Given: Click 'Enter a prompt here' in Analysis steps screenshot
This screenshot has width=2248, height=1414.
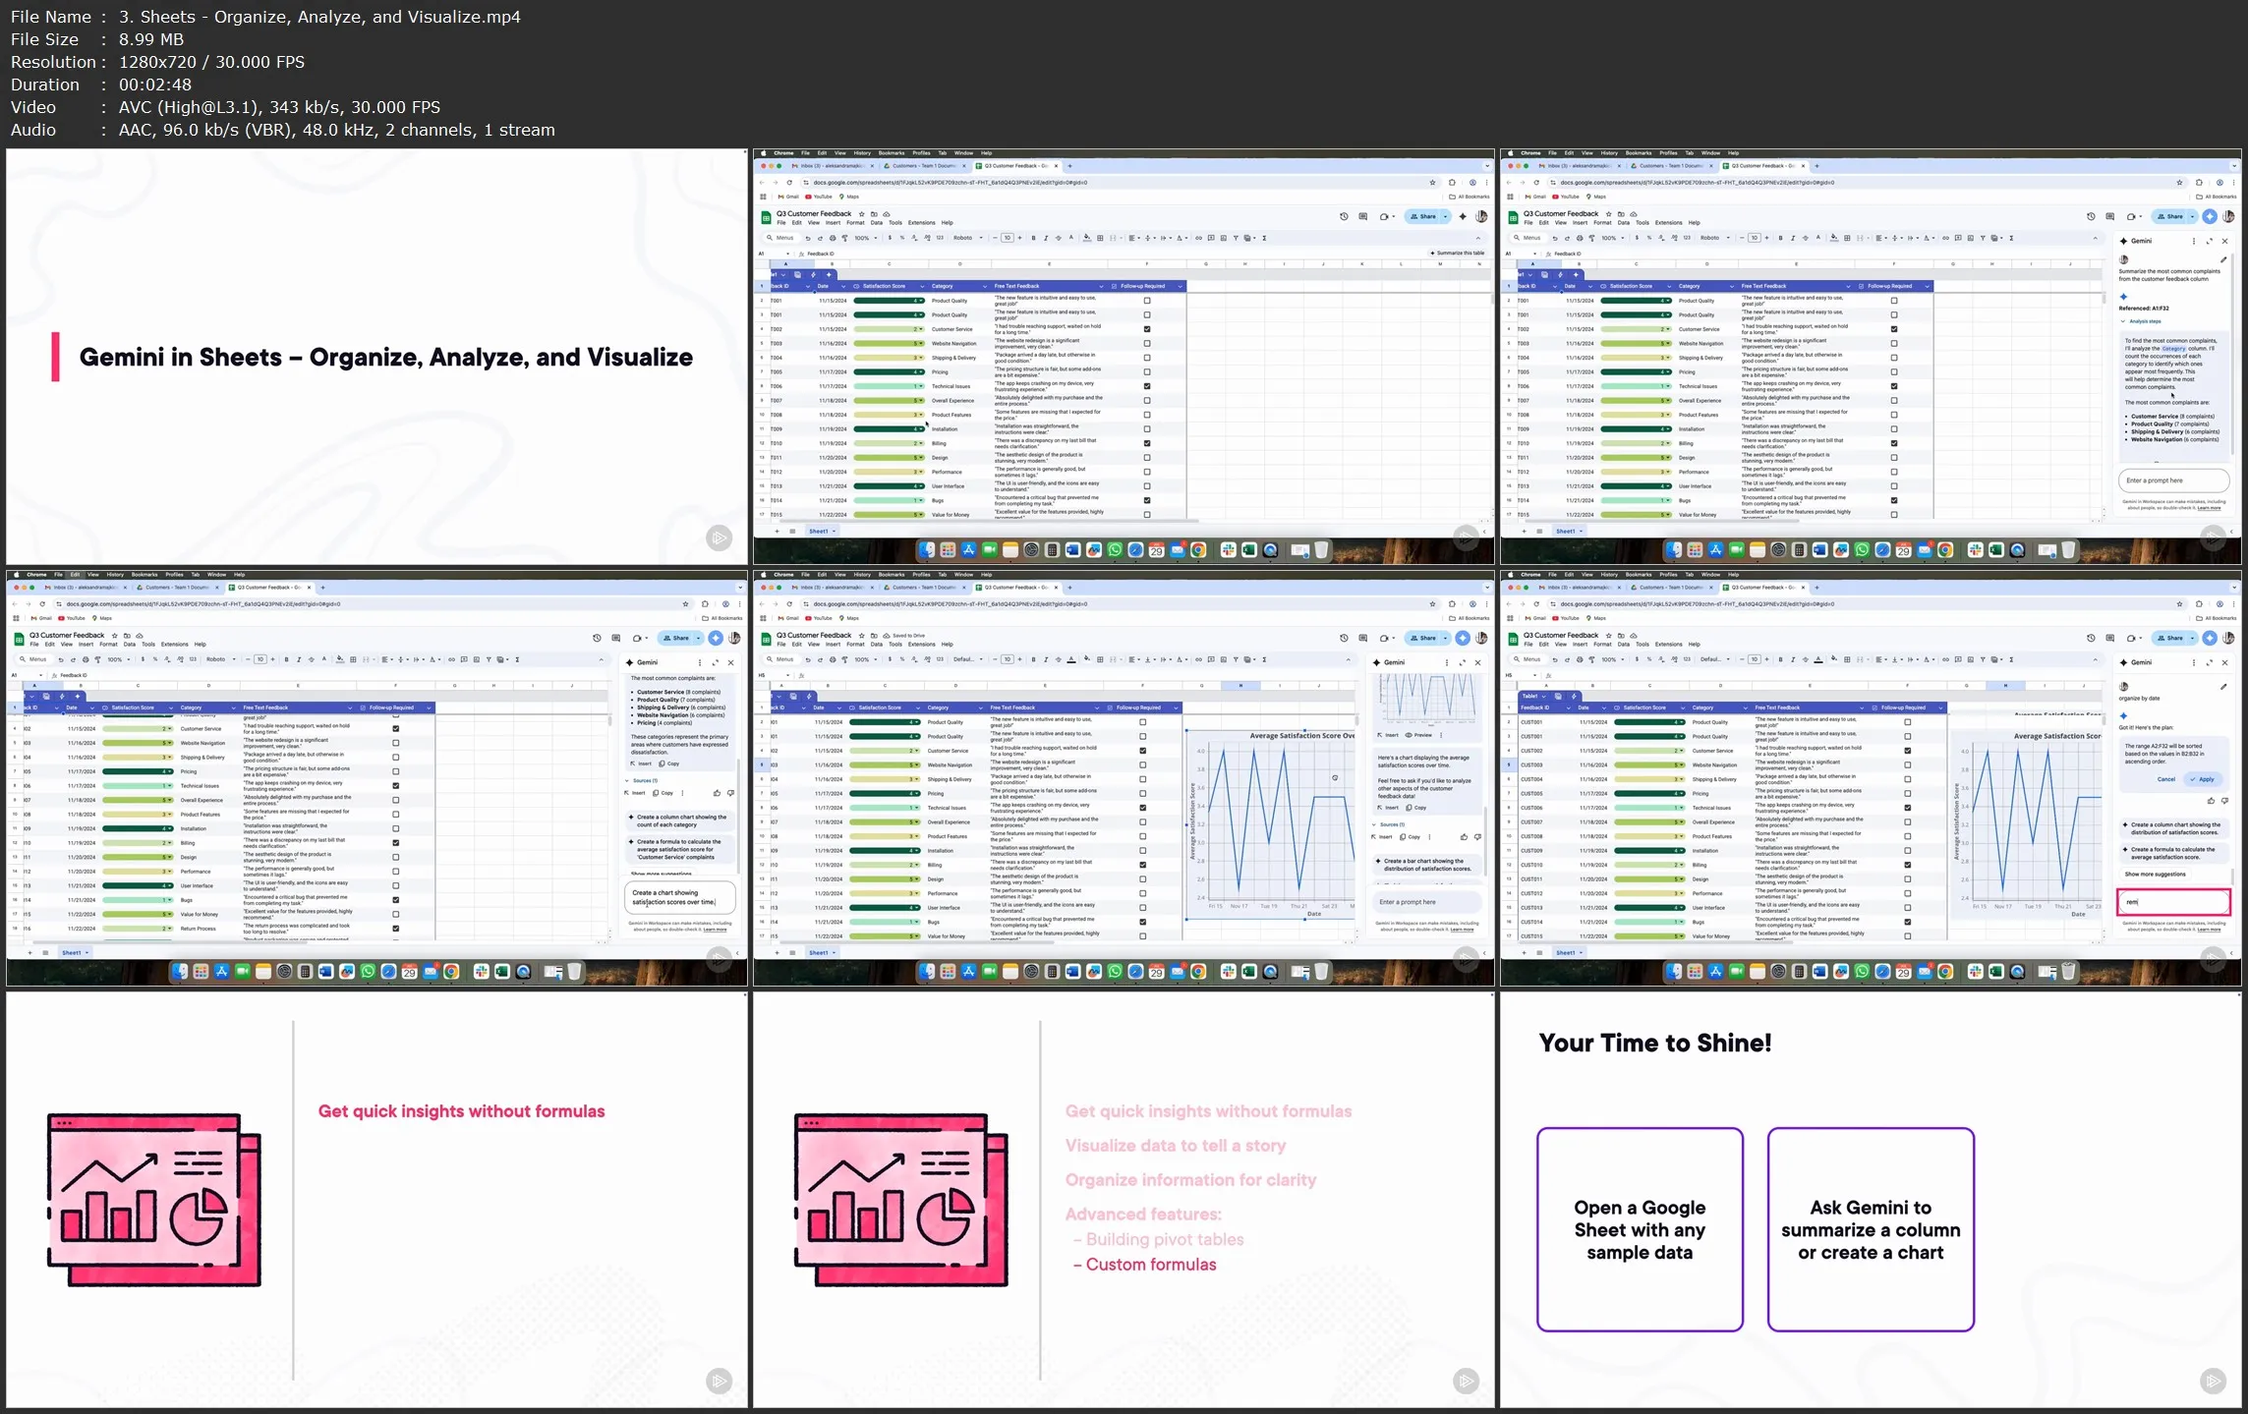Looking at the screenshot, I should point(2174,481).
